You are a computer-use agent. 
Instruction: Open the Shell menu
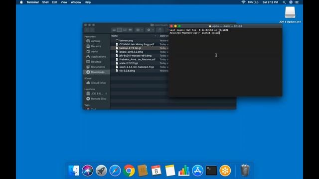click(x=45, y=2)
